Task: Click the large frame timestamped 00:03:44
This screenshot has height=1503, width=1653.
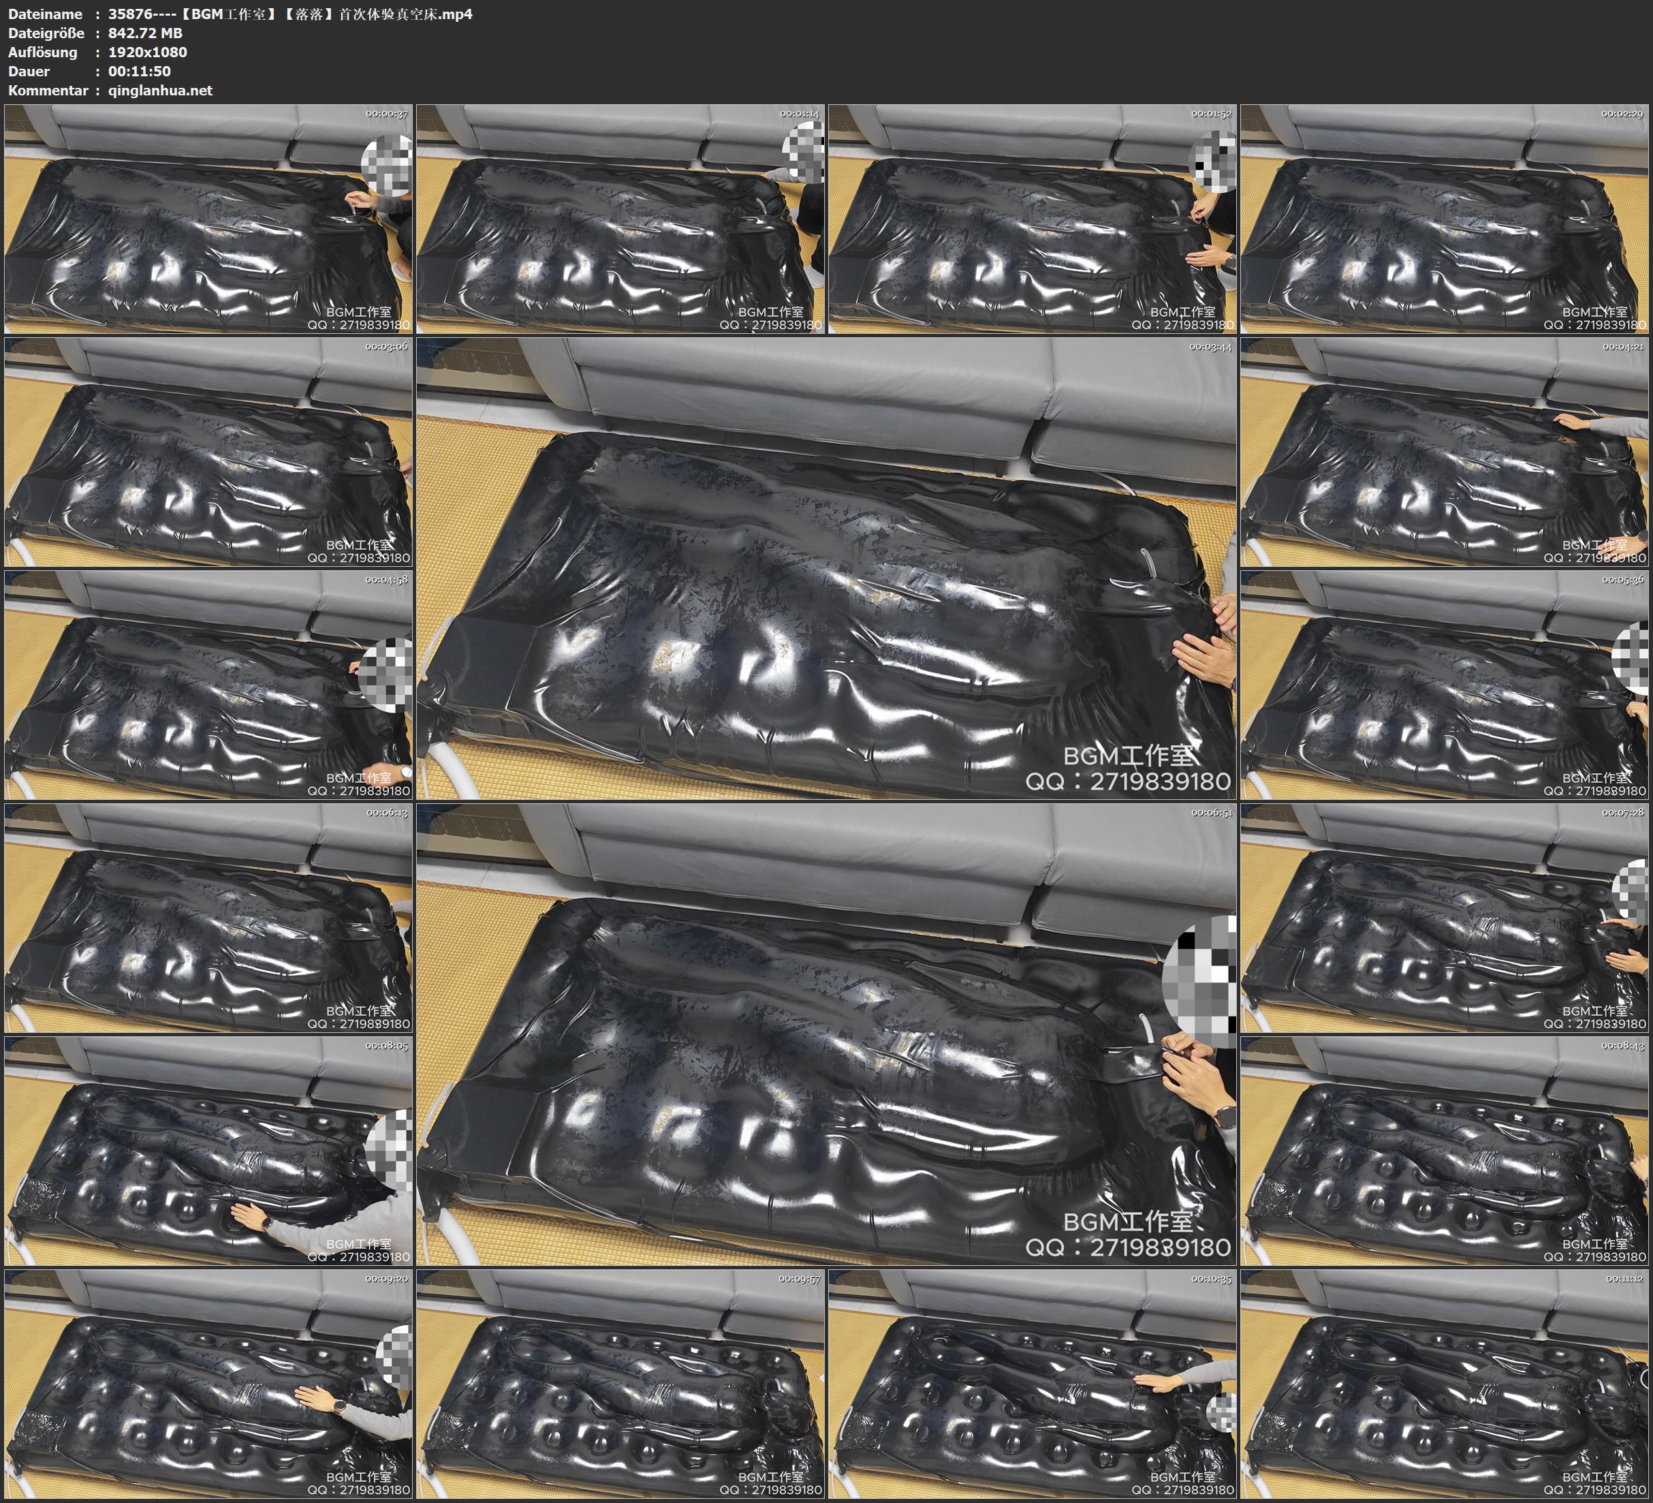Action: (x=827, y=568)
